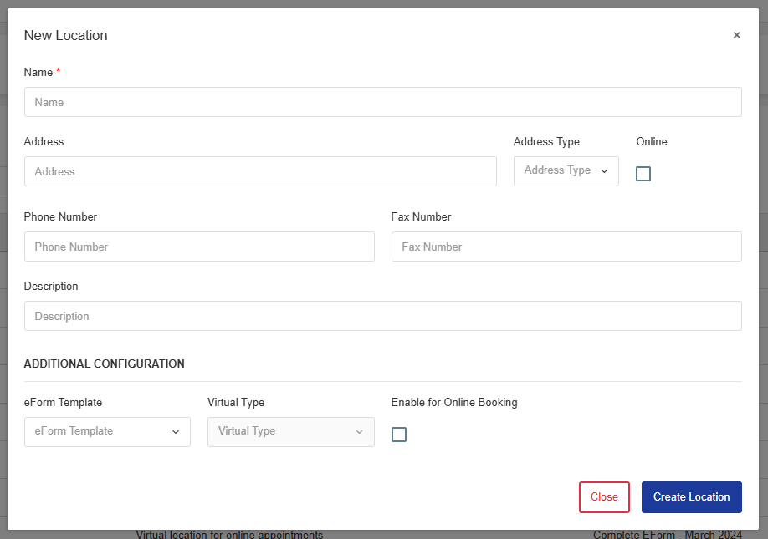
Task: Click the Complete EForm - March 2024 text
Action: pyautogui.click(x=667, y=535)
